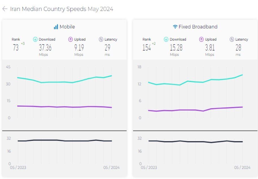Click the Fixed Broadband upload arrow icon
Image resolution: width=258 pixels, height=179 pixels.
(201, 39)
